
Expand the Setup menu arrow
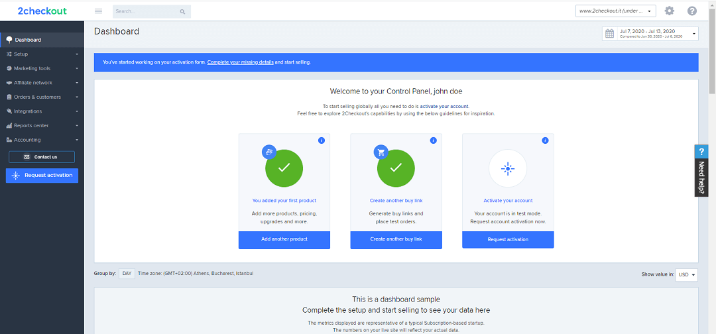77,54
